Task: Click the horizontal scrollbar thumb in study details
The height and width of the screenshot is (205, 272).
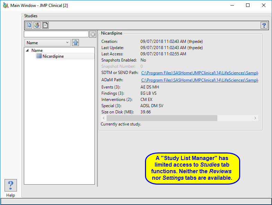Action: [x=162, y=118]
